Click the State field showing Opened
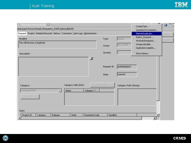This screenshot has width=191, height=143. click(x=127, y=74)
